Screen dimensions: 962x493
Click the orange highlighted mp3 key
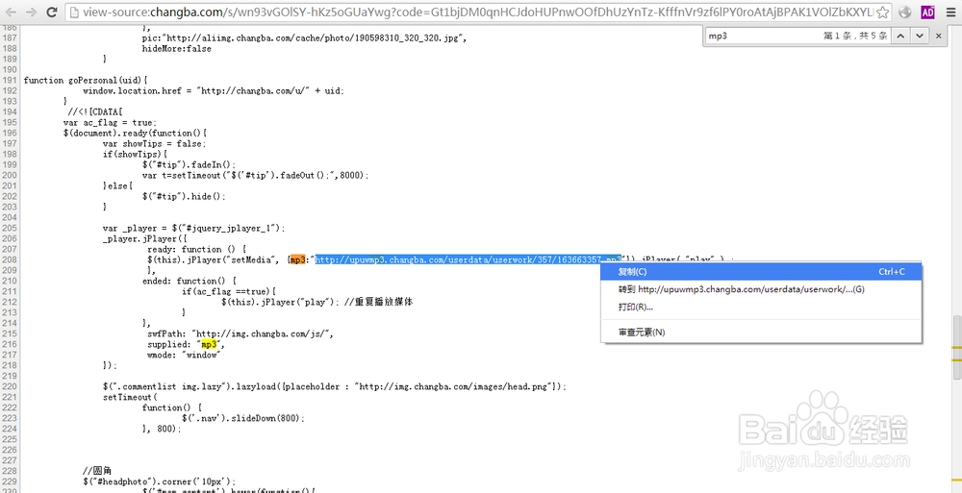click(297, 260)
